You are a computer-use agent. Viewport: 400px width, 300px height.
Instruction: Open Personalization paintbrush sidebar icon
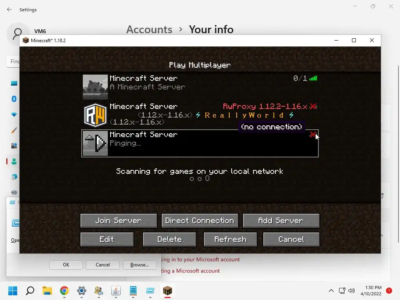click(14, 130)
